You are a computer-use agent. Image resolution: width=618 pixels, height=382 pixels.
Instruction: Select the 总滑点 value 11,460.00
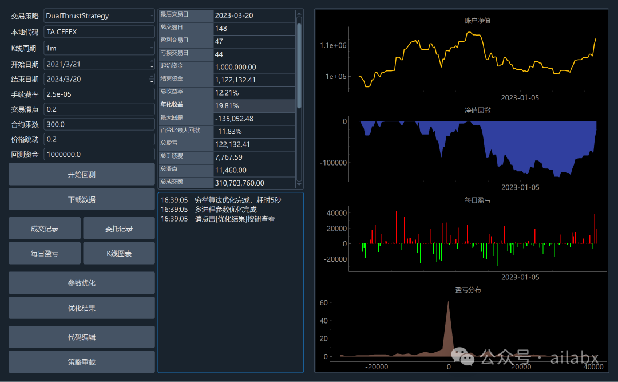click(254, 170)
